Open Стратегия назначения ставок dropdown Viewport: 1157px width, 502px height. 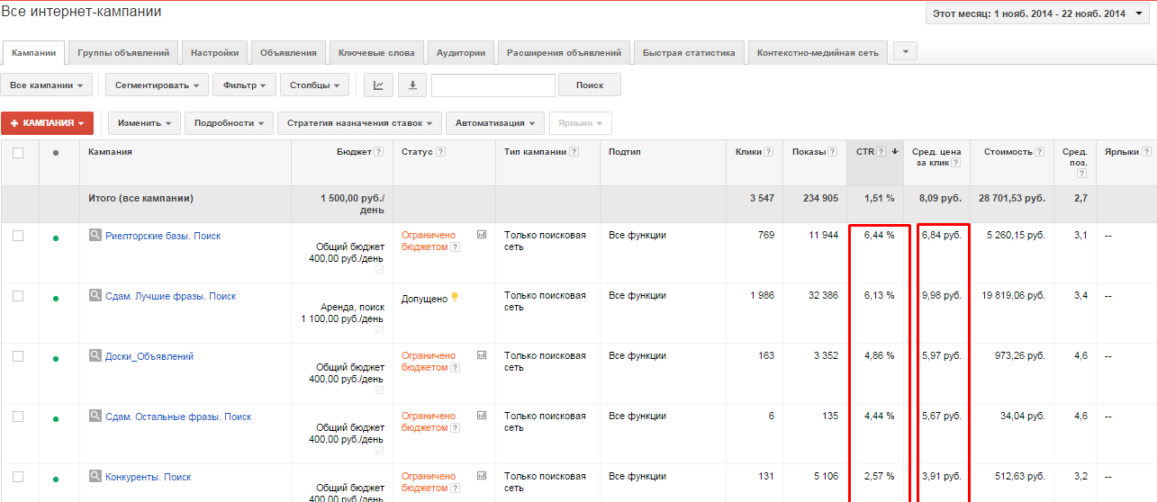click(360, 123)
